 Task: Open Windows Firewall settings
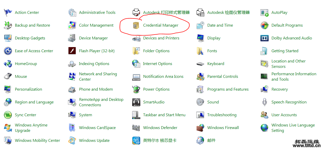(223, 127)
